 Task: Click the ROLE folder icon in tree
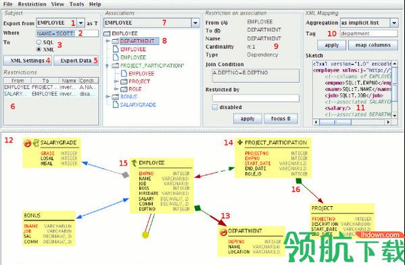(124, 89)
